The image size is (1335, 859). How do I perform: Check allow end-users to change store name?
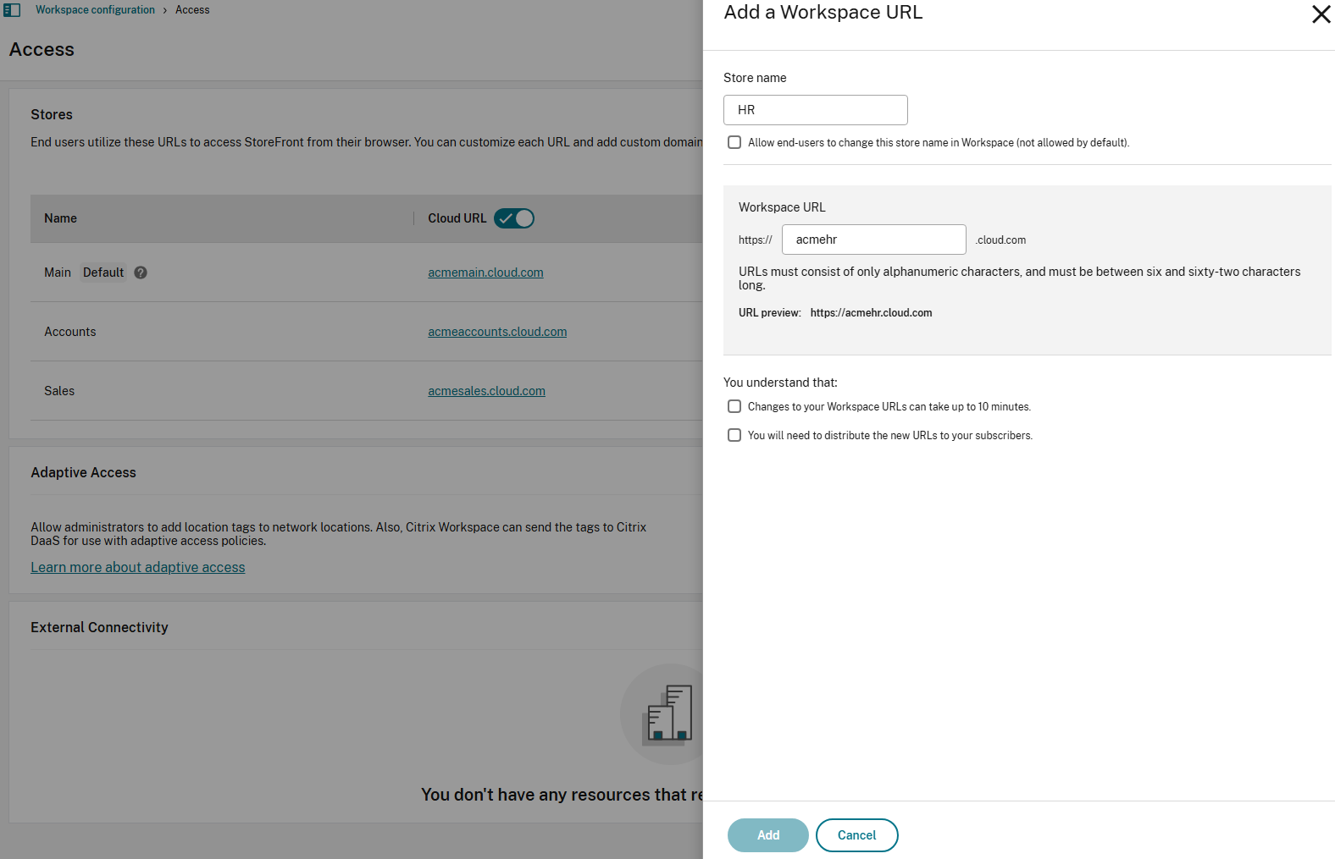point(734,142)
